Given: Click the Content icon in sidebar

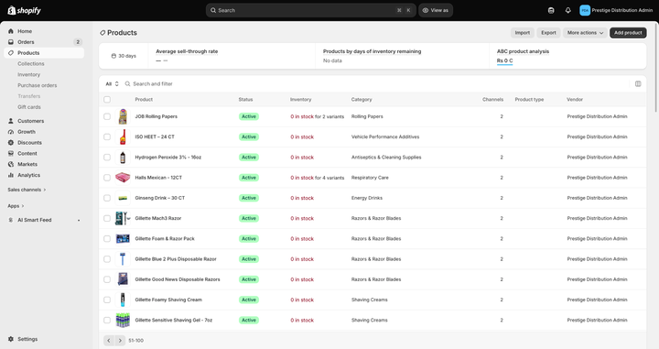Looking at the screenshot, I should 11,154.
